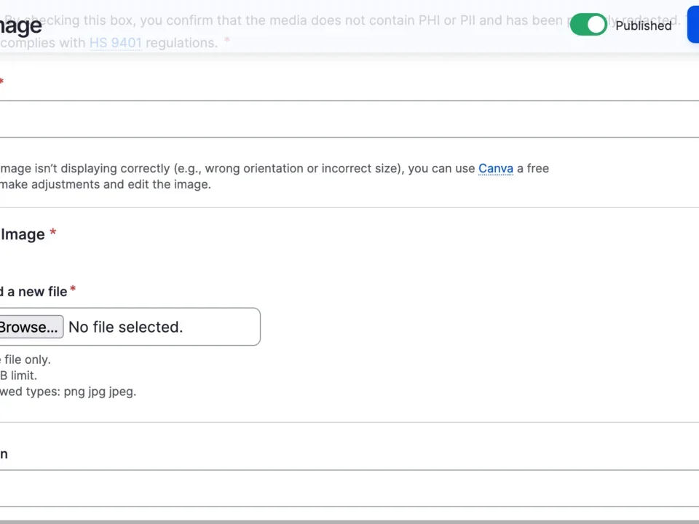Select the file upload input
The image size is (699, 524).
click(x=131, y=327)
